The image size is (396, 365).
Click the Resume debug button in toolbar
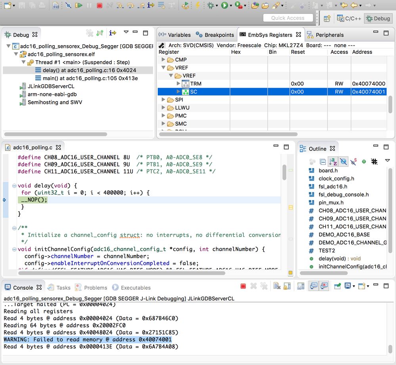point(79,6)
